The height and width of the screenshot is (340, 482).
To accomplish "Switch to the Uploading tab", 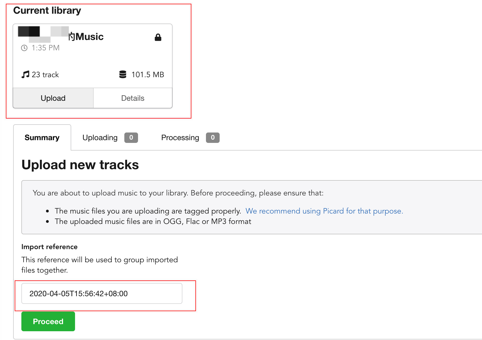I will click(110, 137).
